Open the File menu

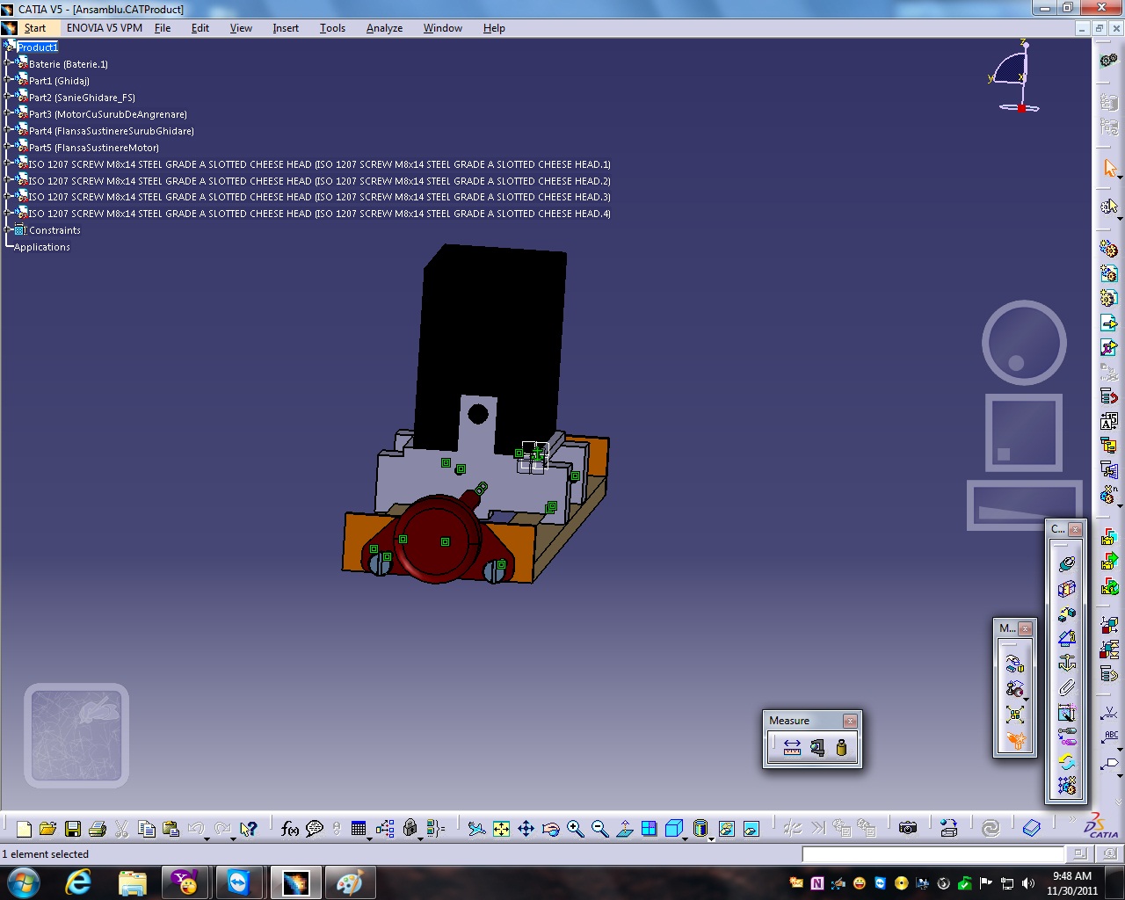[163, 28]
